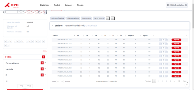
Task: Click the first code character box
Action: tap(6, 41)
